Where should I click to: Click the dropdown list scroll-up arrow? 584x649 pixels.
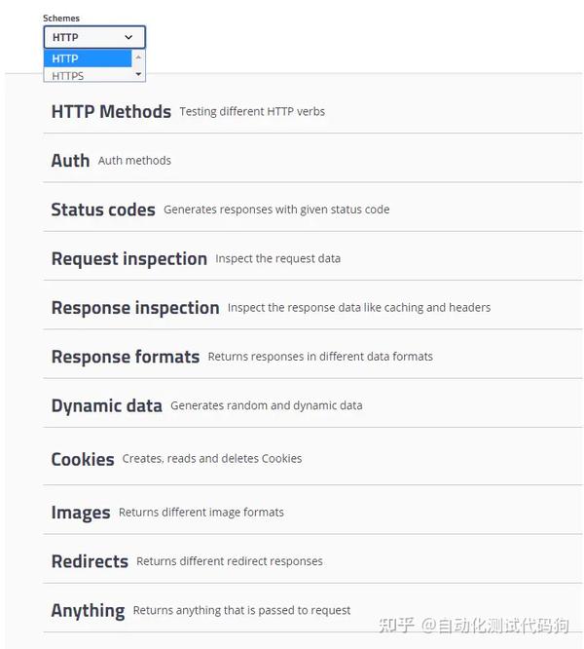click(x=138, y=57)
